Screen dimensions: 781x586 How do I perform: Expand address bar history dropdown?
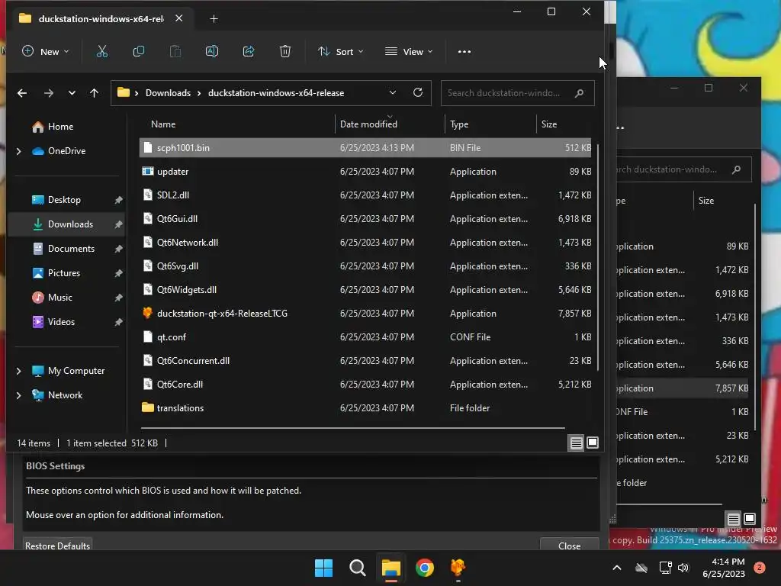point(393,92)
